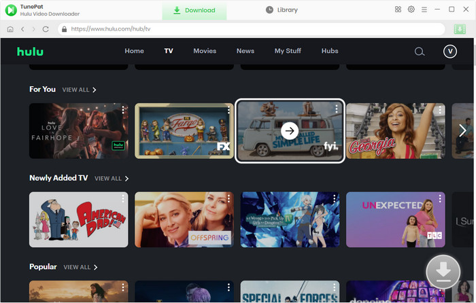Navigate forward with the right arrow
476x303 pixels.
tap(34, 29)
